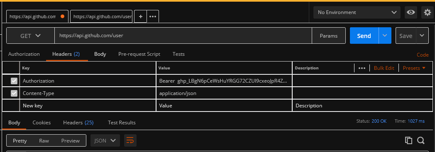435x152 pixels.
Task: Click the Send button
Action: click(x=364, y=36)
